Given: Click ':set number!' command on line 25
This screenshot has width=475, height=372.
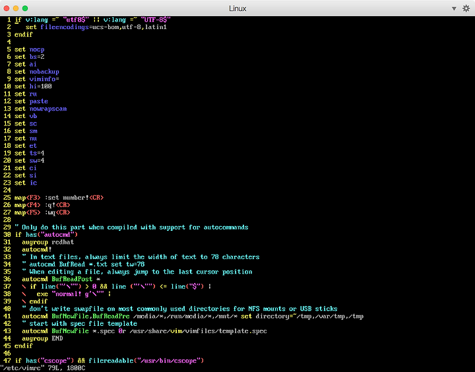Looking at the screenshot, I should pos(67,198).
